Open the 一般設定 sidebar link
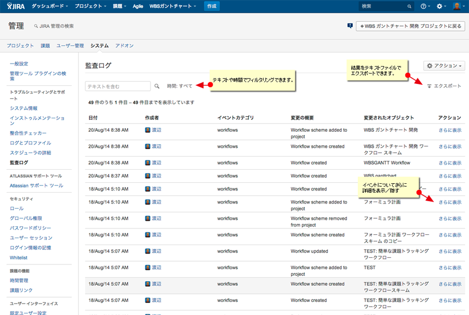Image resolution: width=469 pixels, height=315 pixels. (x=19, y=64)
